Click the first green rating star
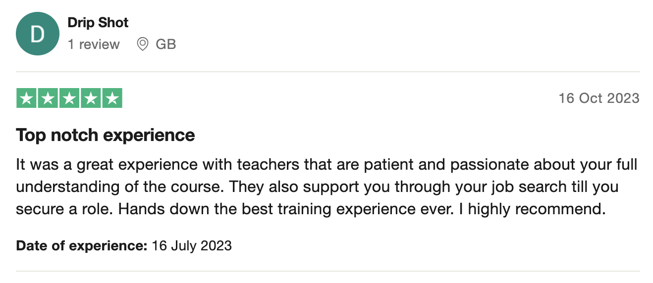Viewport: 653px width, 283px height. point(27,98)
